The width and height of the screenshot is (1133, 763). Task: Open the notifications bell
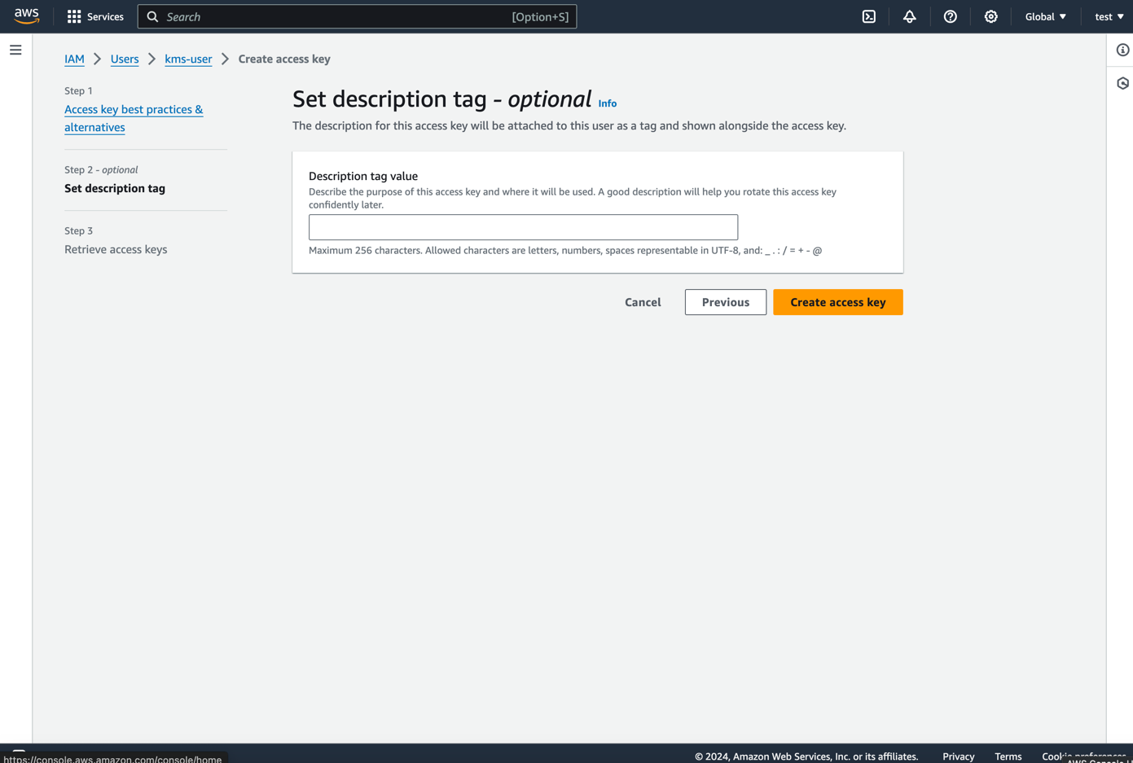coord(910,16)
